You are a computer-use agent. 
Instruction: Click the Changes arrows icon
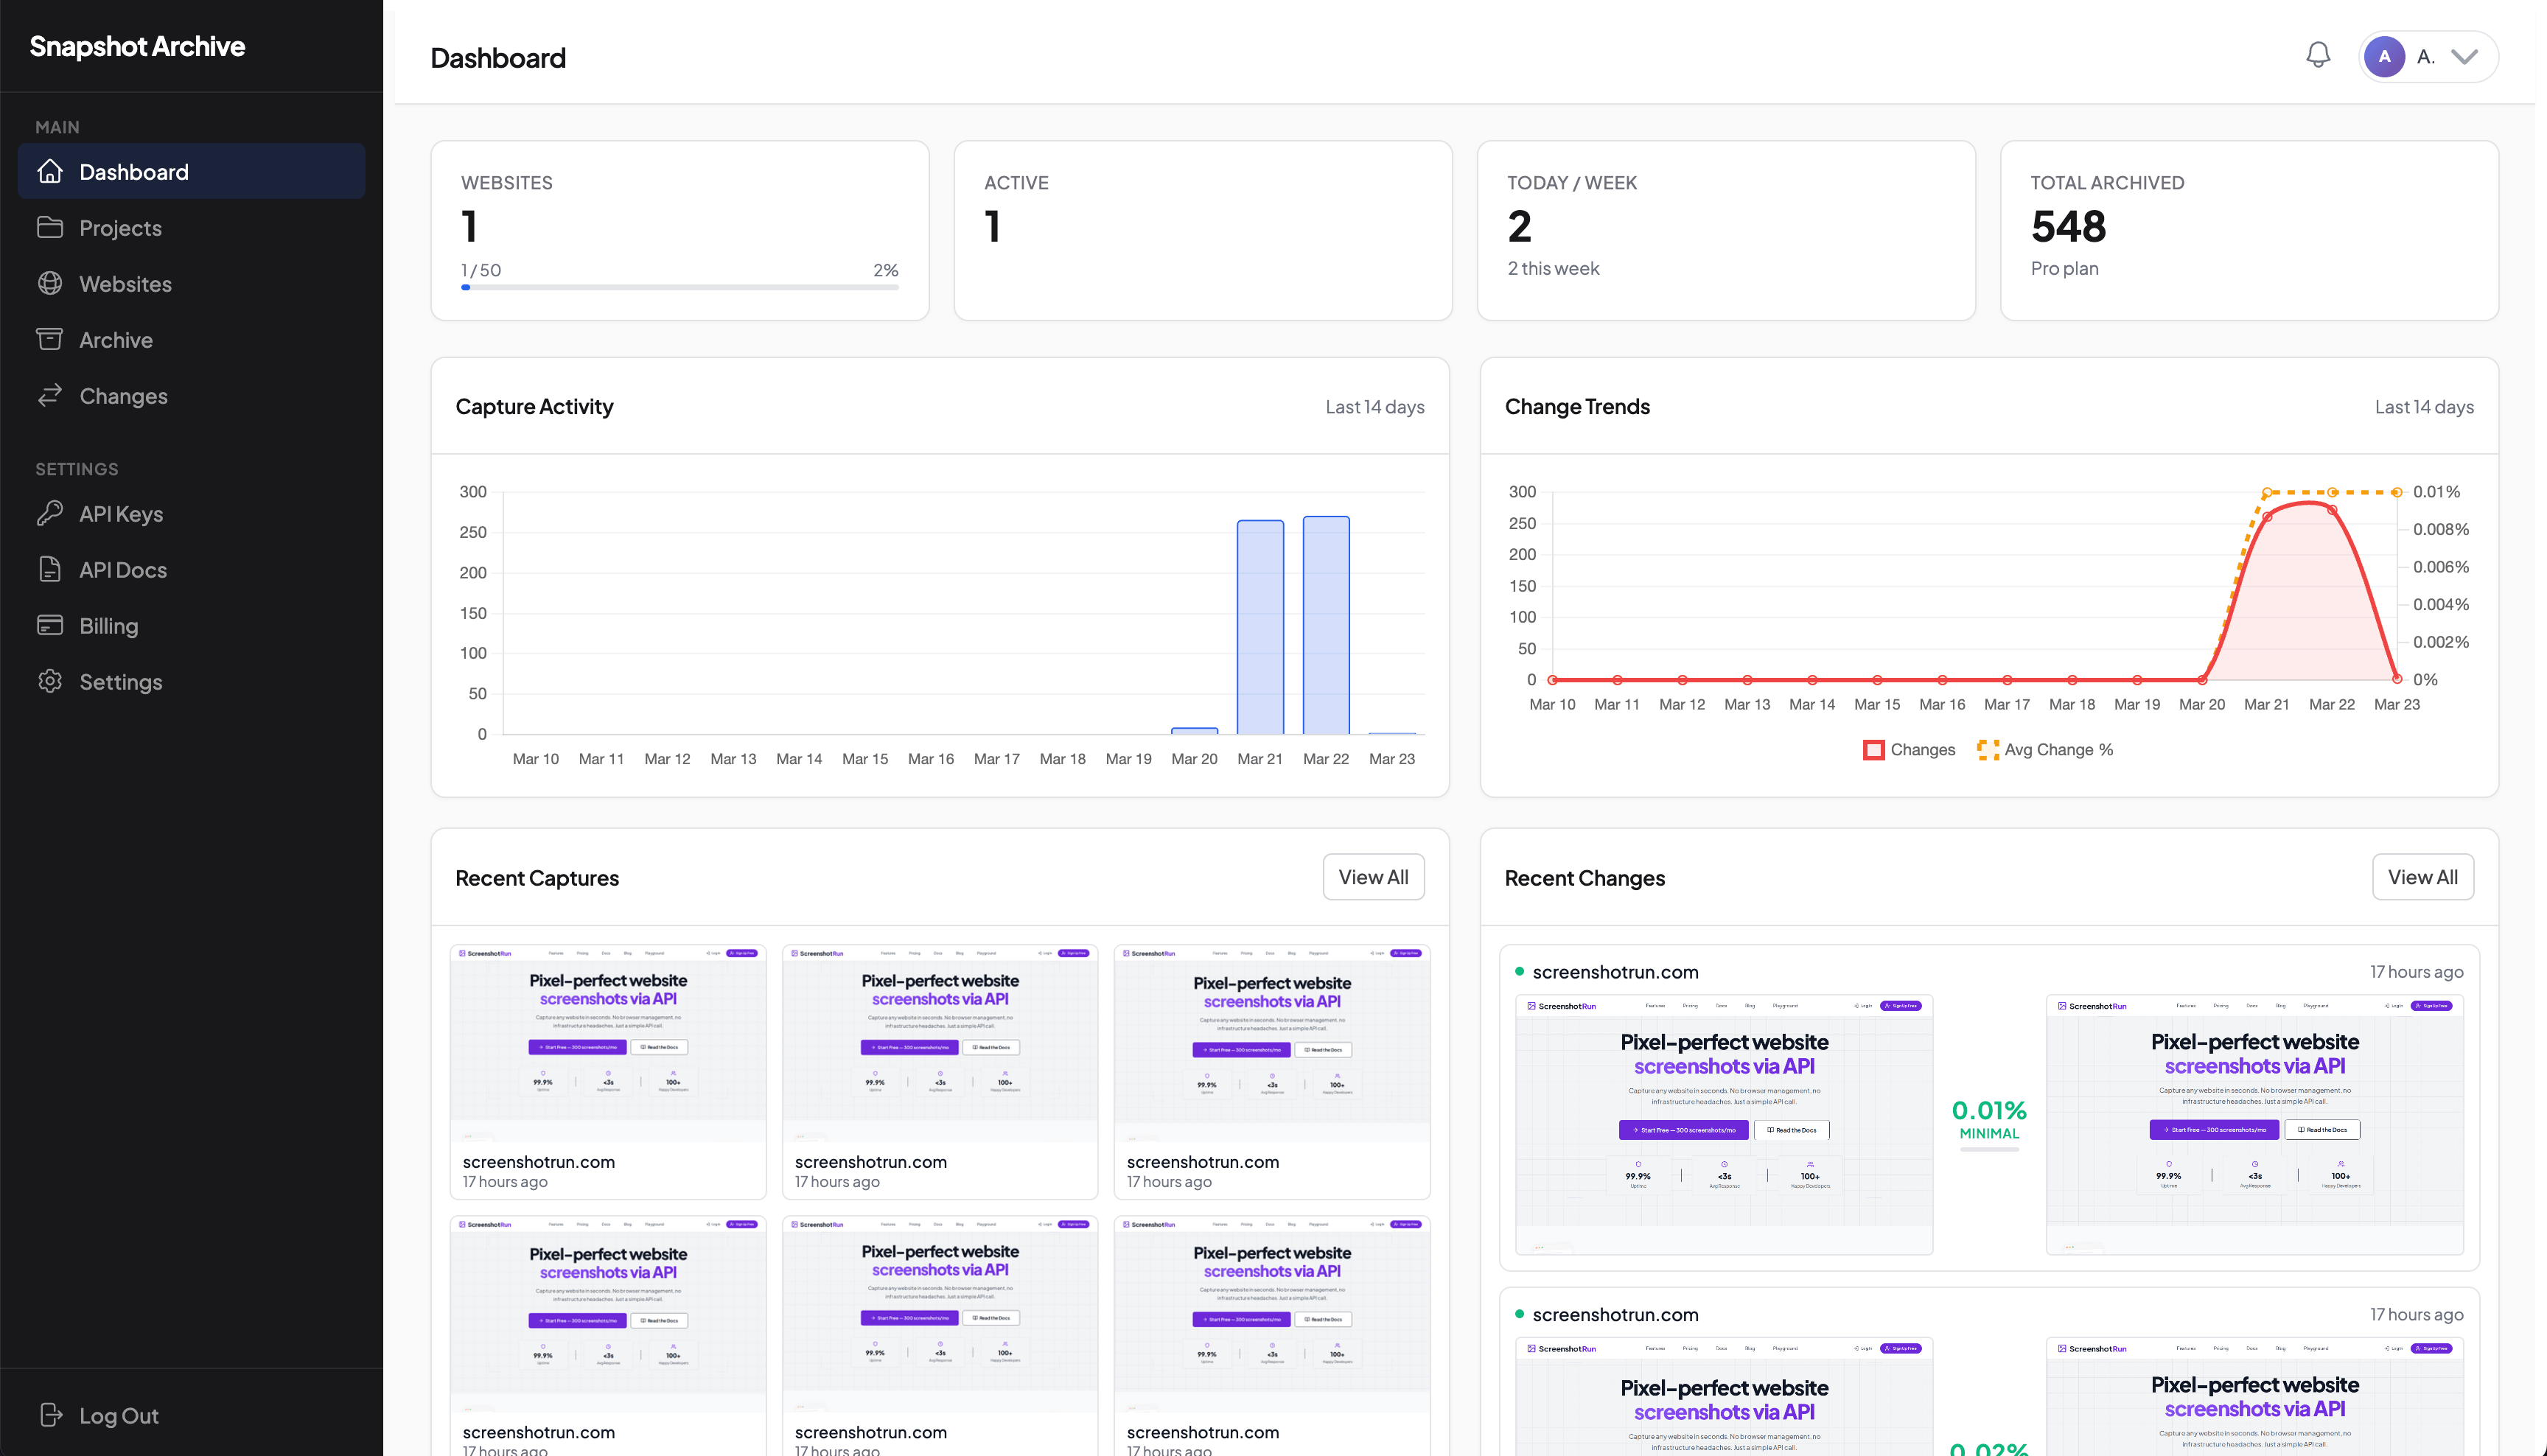coord(50,395)
